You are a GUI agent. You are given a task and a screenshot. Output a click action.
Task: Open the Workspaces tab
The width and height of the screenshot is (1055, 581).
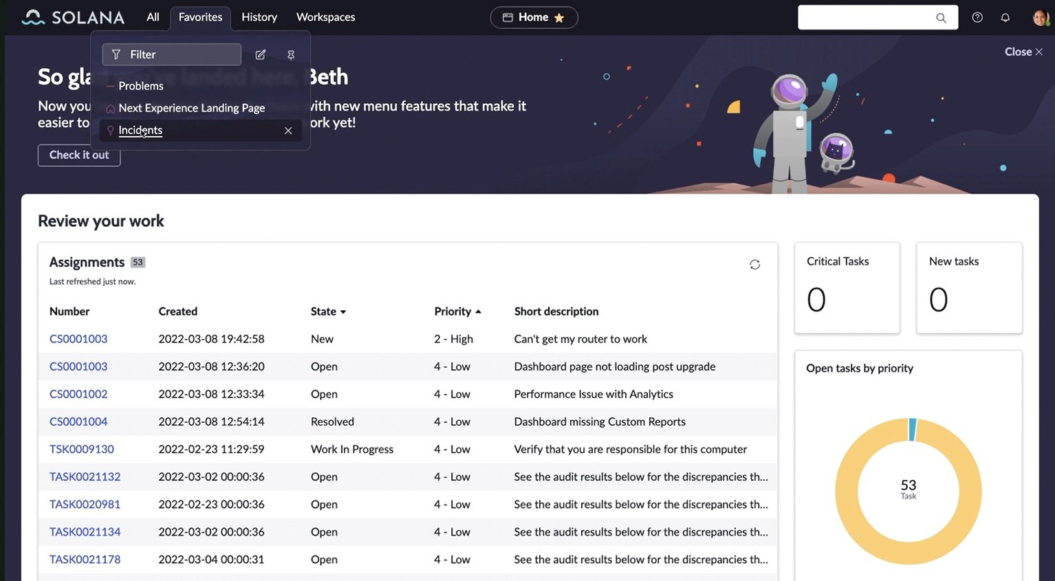pos(325,17)
